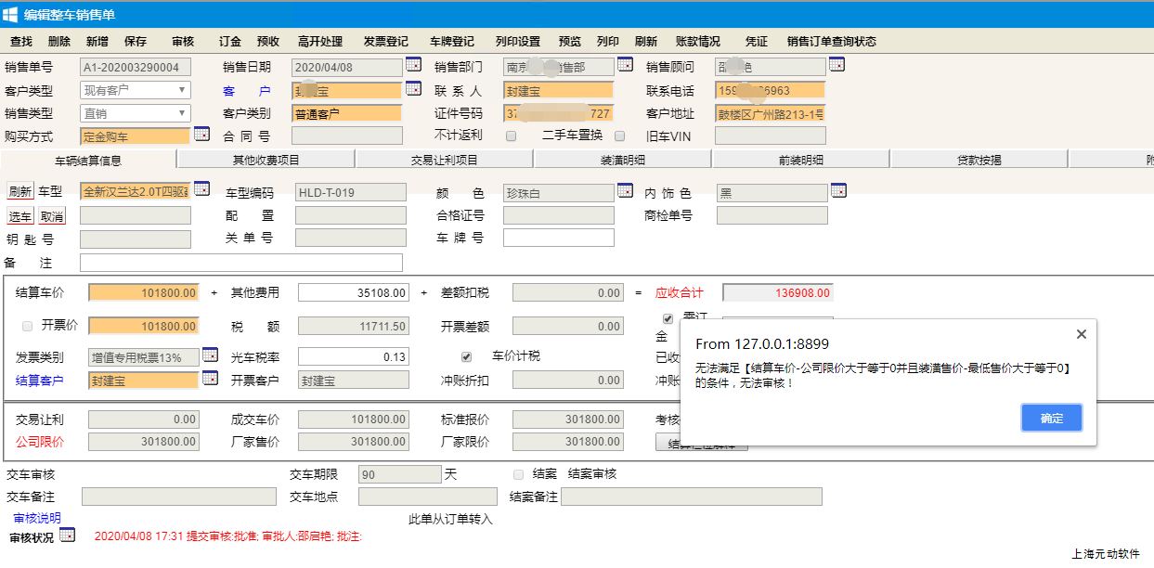The width and height of the screenshot is (1154, 568).
Task: Close the alert dialog with X
Action: (1081, 334)
